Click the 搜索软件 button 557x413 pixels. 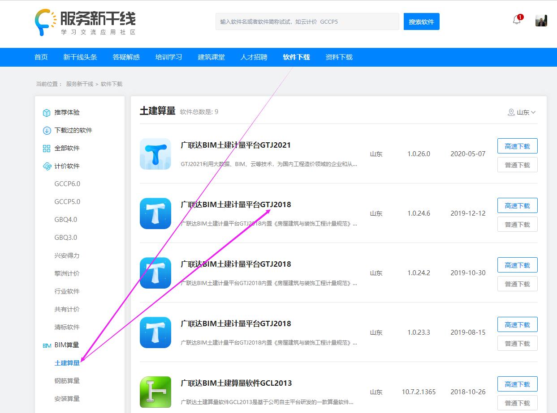[421, 21]
